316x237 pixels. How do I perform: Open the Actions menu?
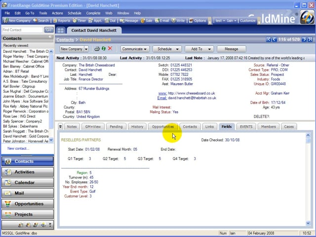(57, 13)
